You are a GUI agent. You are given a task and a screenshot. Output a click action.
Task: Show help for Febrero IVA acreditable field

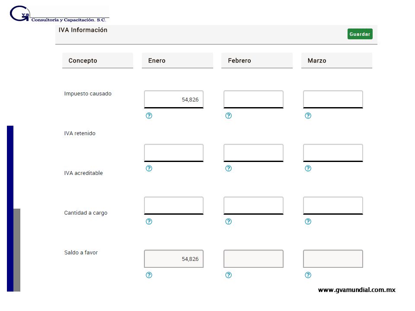[x=228, y=221]
